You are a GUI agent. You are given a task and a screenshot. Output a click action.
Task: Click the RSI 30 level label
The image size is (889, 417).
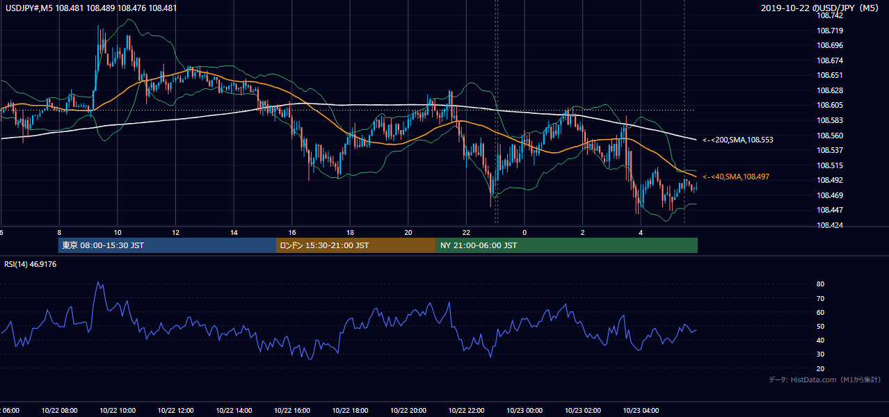pyautogui.click(x=821, y=354)
